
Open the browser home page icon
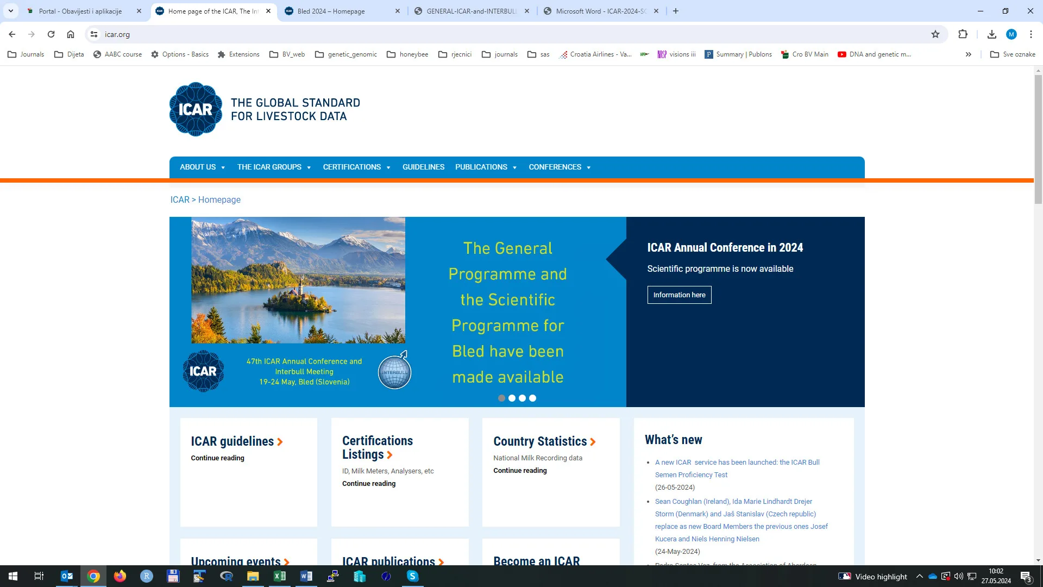[71, 34]
